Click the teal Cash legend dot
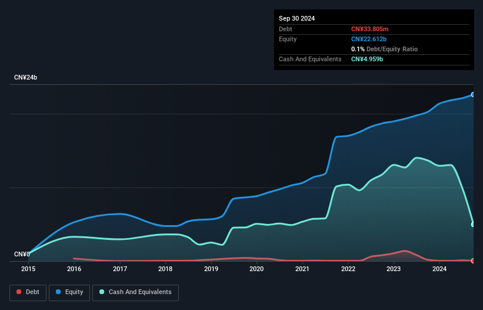Viewport: 483px width, 310px height. pyautogui.click(x=102, y=292)
